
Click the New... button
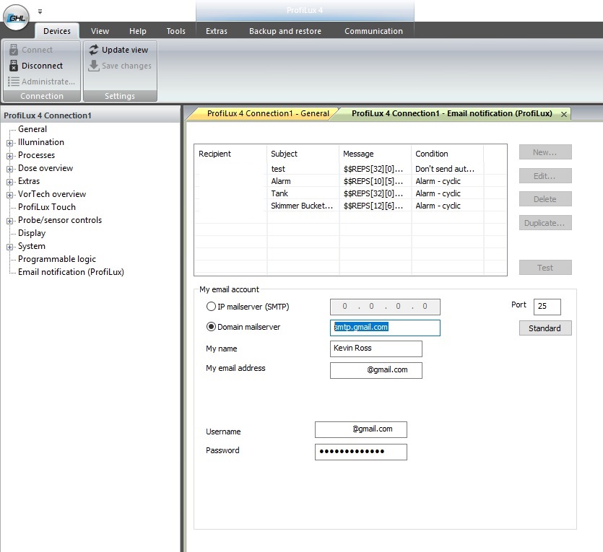click(x=545, y=152)
